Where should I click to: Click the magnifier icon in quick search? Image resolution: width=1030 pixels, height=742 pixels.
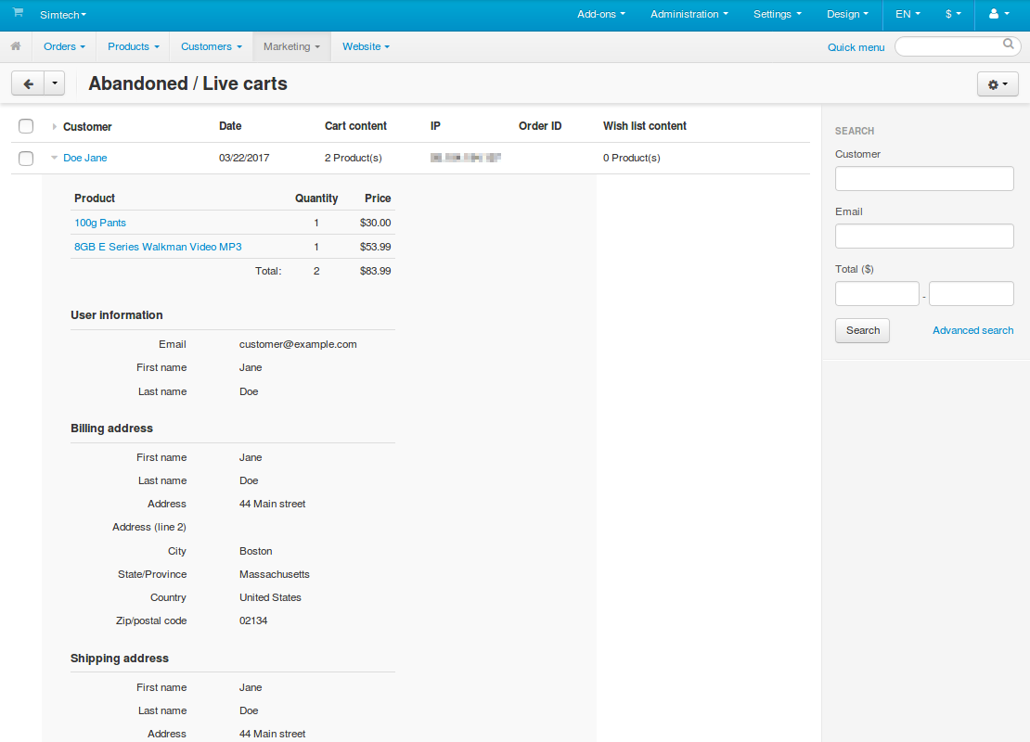coord(1009,44)
